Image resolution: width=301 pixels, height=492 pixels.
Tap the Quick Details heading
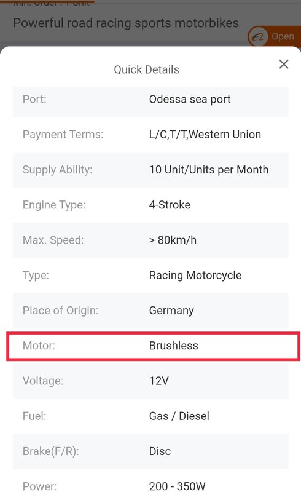[146, 69]
